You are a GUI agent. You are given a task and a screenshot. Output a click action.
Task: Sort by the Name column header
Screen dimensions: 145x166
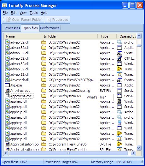(22, 36)
